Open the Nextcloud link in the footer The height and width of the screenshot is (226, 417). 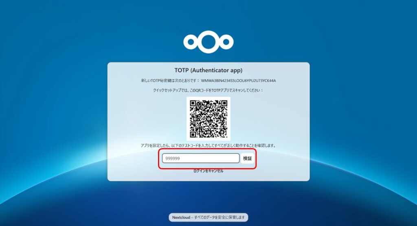click(181, 217)
